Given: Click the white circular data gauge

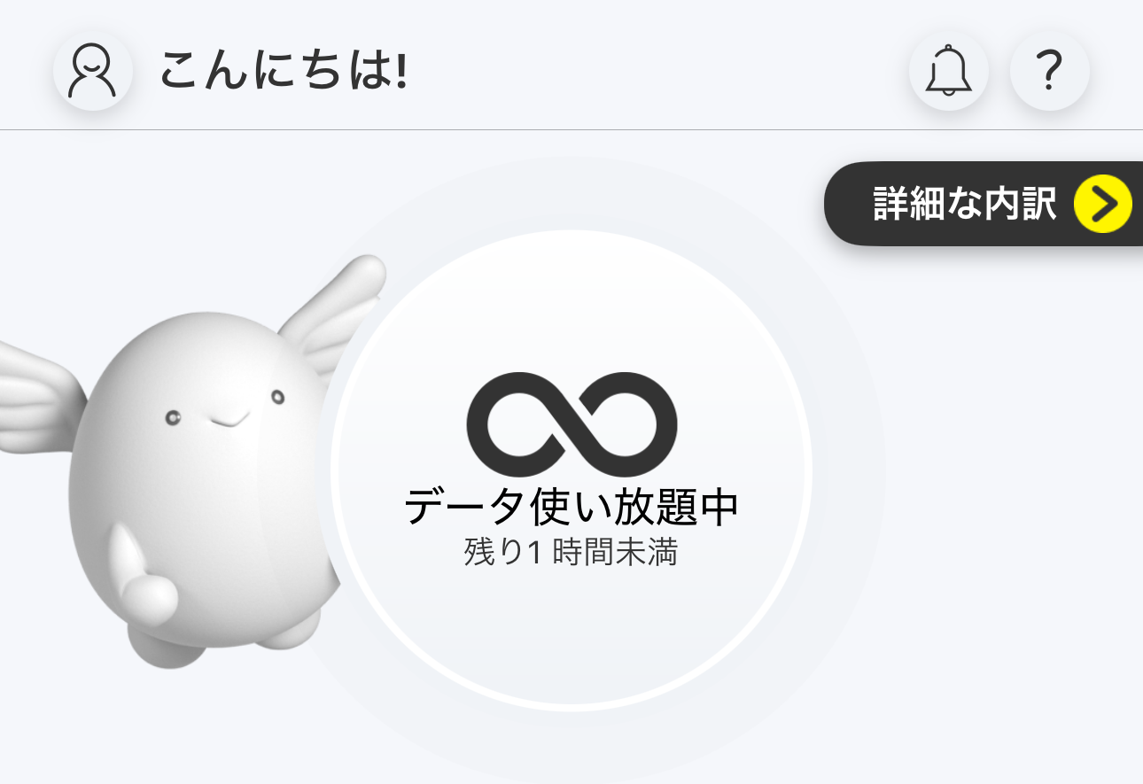Looking at the screenshot, I should click(571, 470).
